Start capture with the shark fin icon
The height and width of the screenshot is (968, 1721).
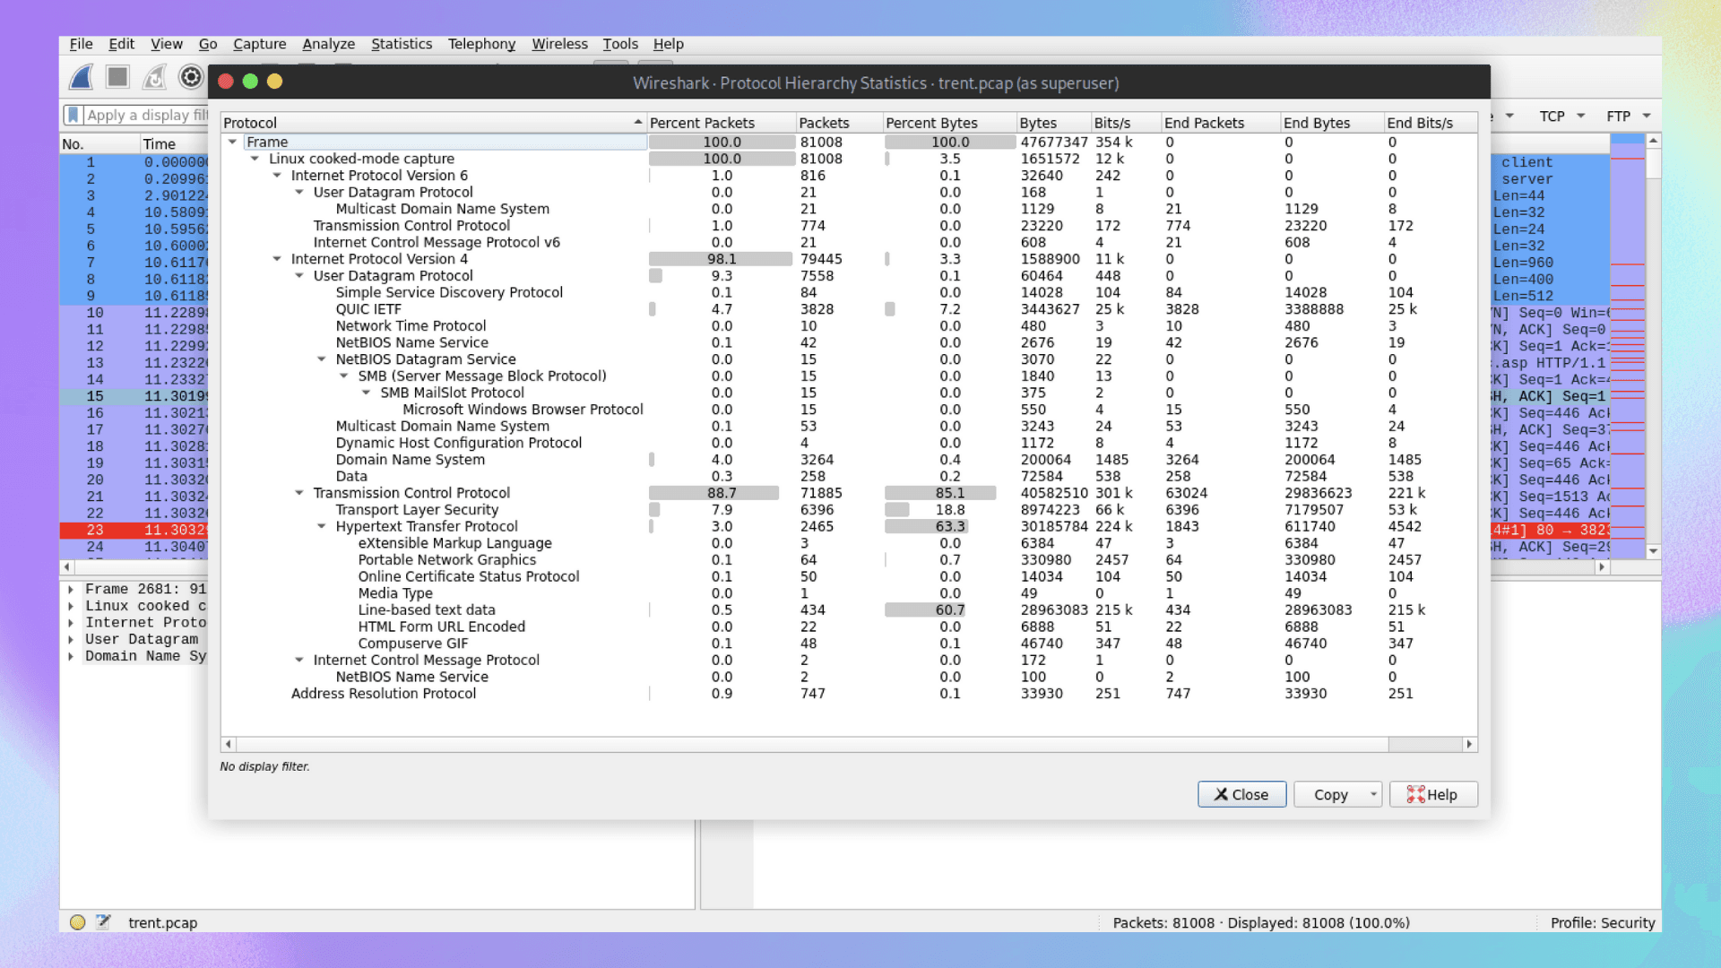coord(82,77)
